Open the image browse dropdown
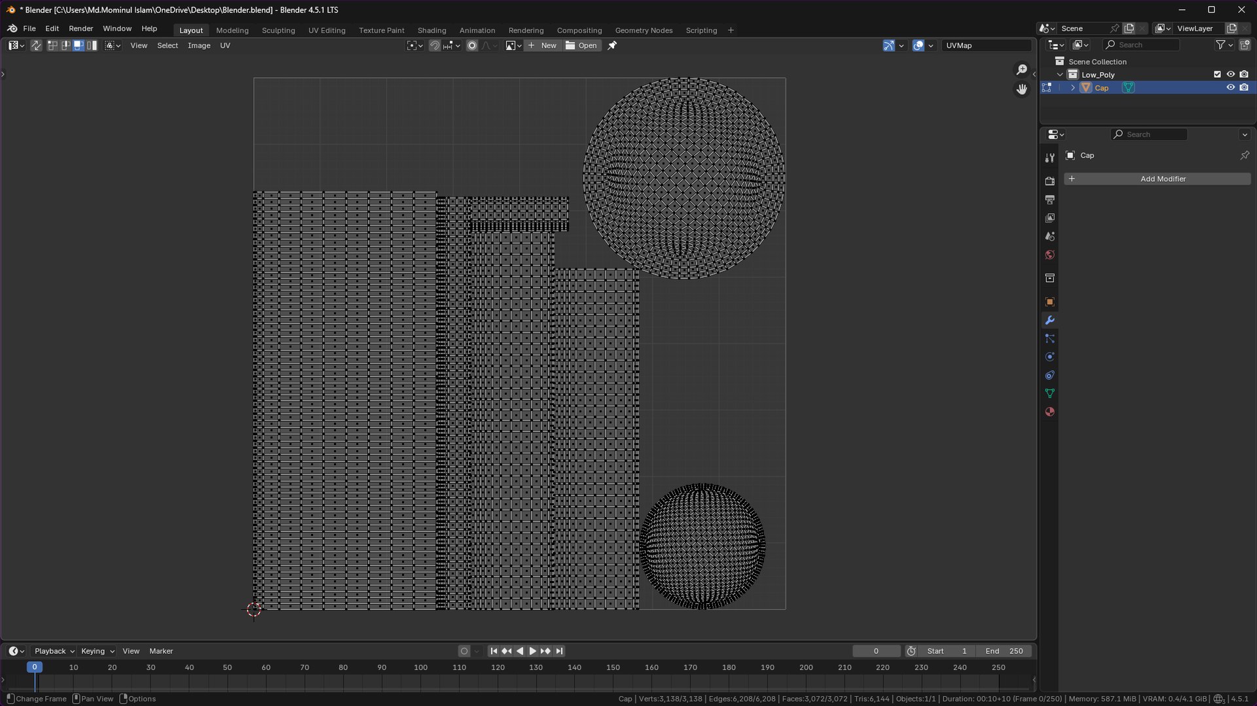This screenshot has height=706, width=1257. tap(513, 46)
